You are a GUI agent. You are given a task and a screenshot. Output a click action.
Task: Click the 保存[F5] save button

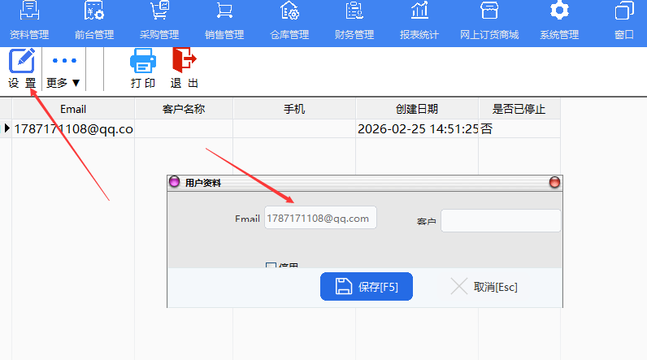[366, 287]
